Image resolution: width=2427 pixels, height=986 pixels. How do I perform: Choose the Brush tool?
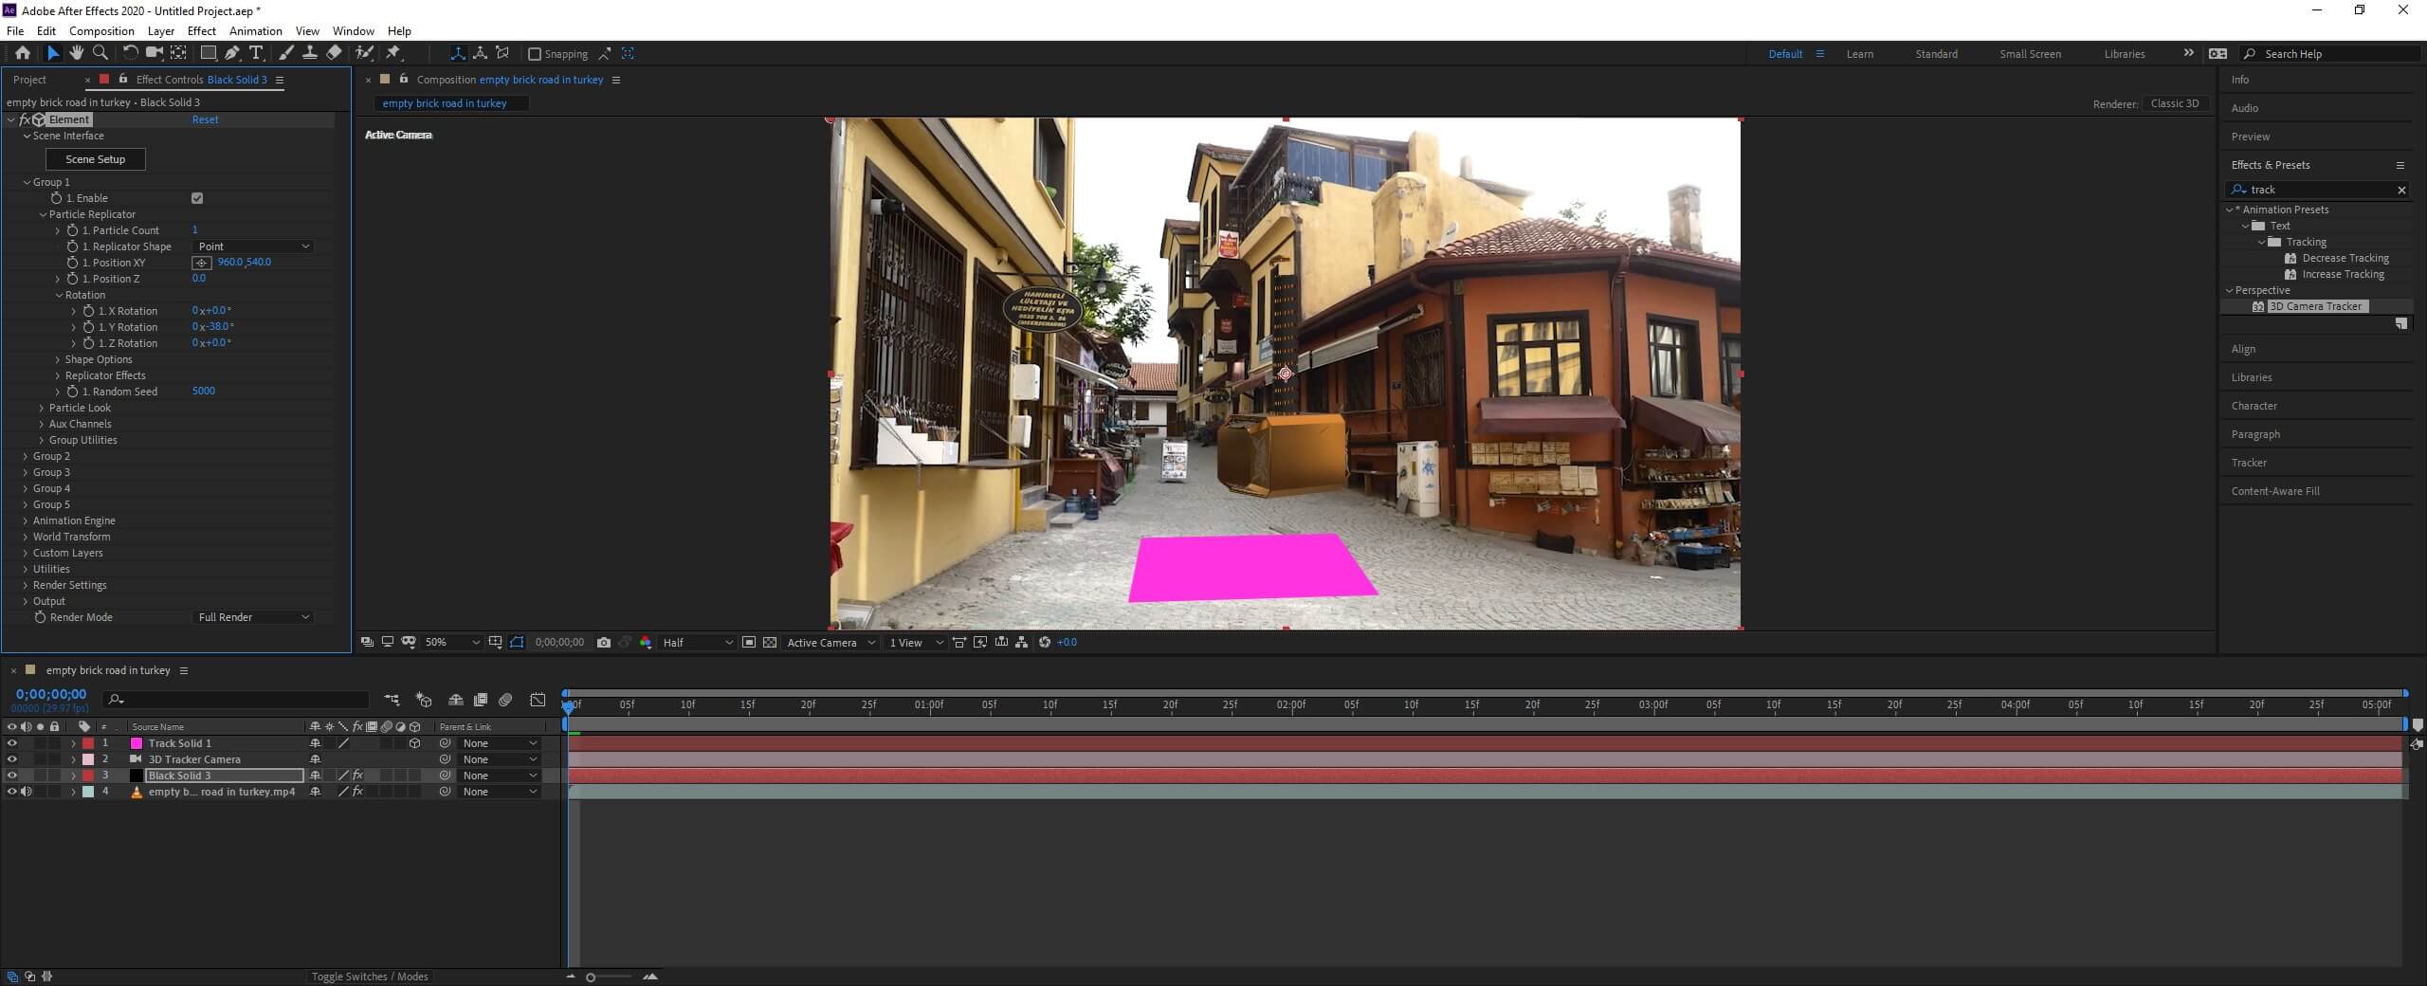click(x=286, y=53)
